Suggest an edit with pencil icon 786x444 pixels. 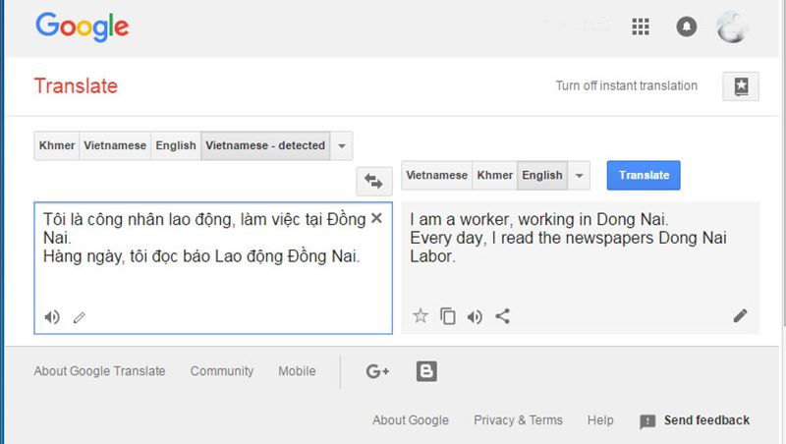coord(741,315)
